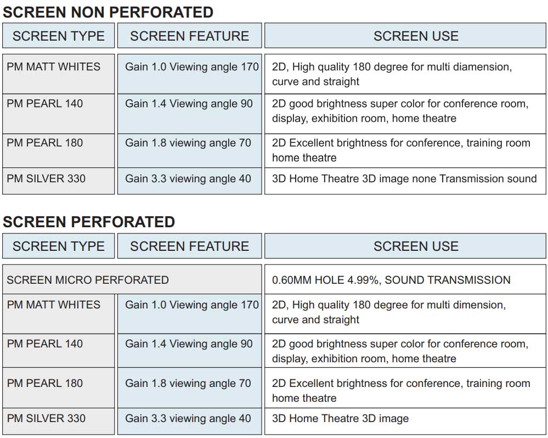The image size is (548, 438).
Task: Click PM MATT WHITES in perforated table
Action: [54, 305]
